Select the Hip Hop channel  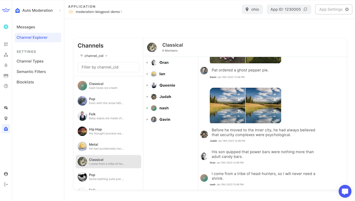[108, 131]
